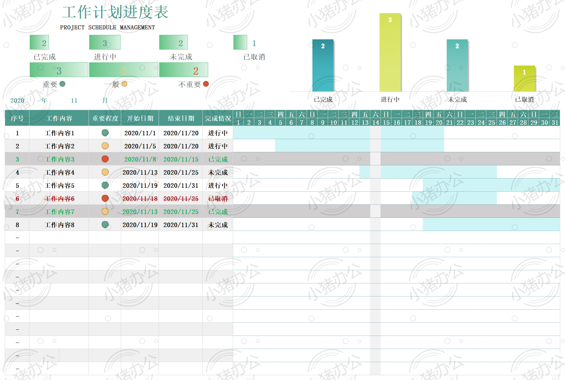Viewport: 565px width, 380px height.
Task: Click 工作内容6 status cell 已取消
Action: click(x=218, y=198)
